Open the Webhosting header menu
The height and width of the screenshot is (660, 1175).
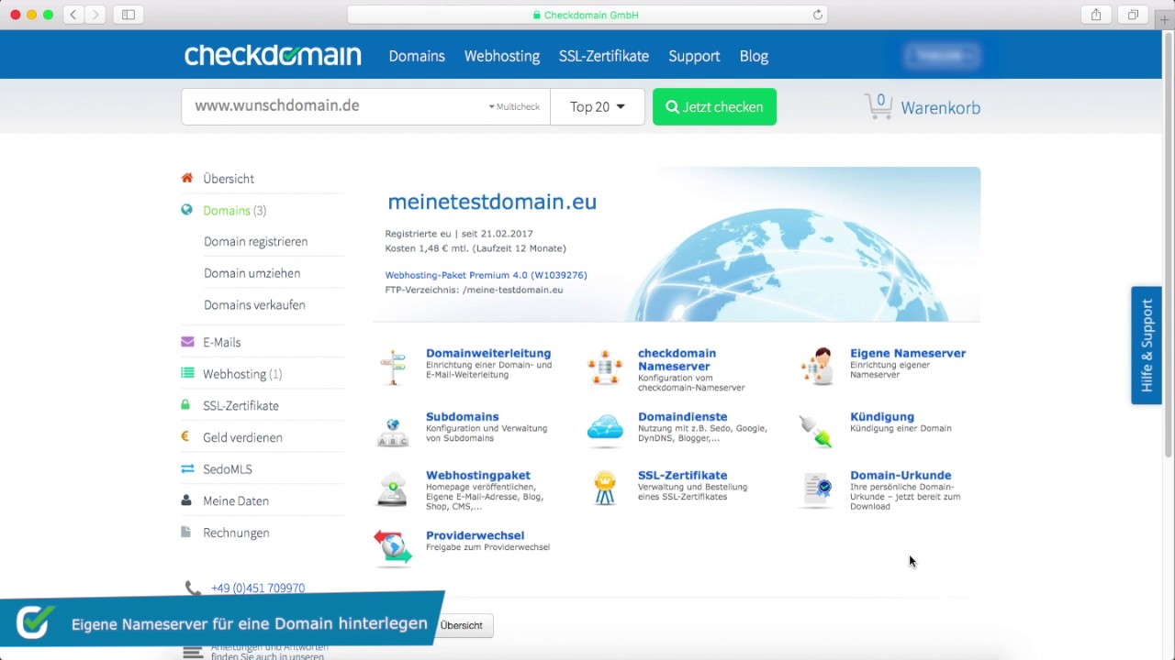(502, 56)
